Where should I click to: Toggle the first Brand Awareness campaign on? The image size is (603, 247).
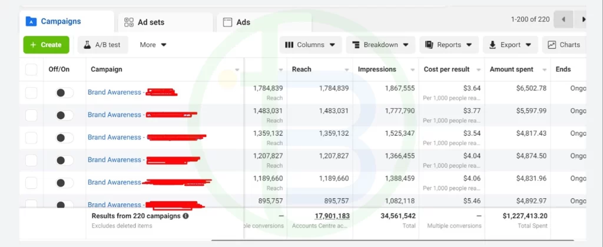click(64, 92)
